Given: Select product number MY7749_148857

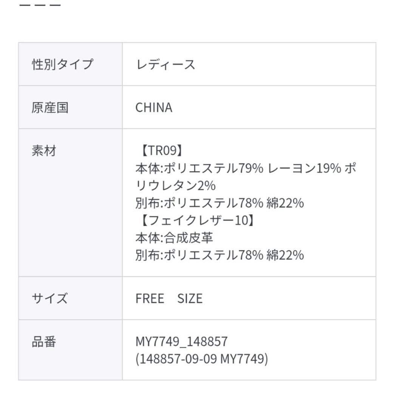Looking at the screenshot, I should click(x=182, y=342).
